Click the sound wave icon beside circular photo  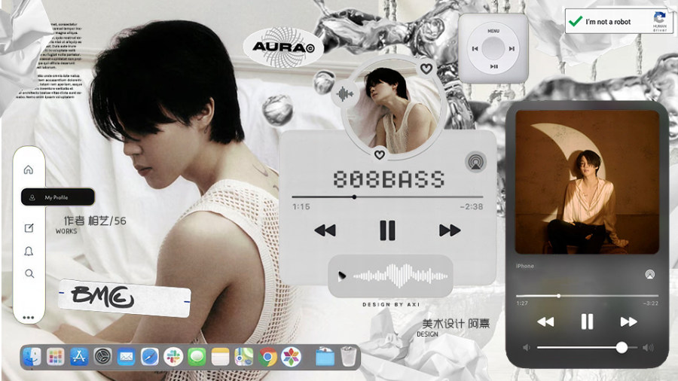[344, 94]
